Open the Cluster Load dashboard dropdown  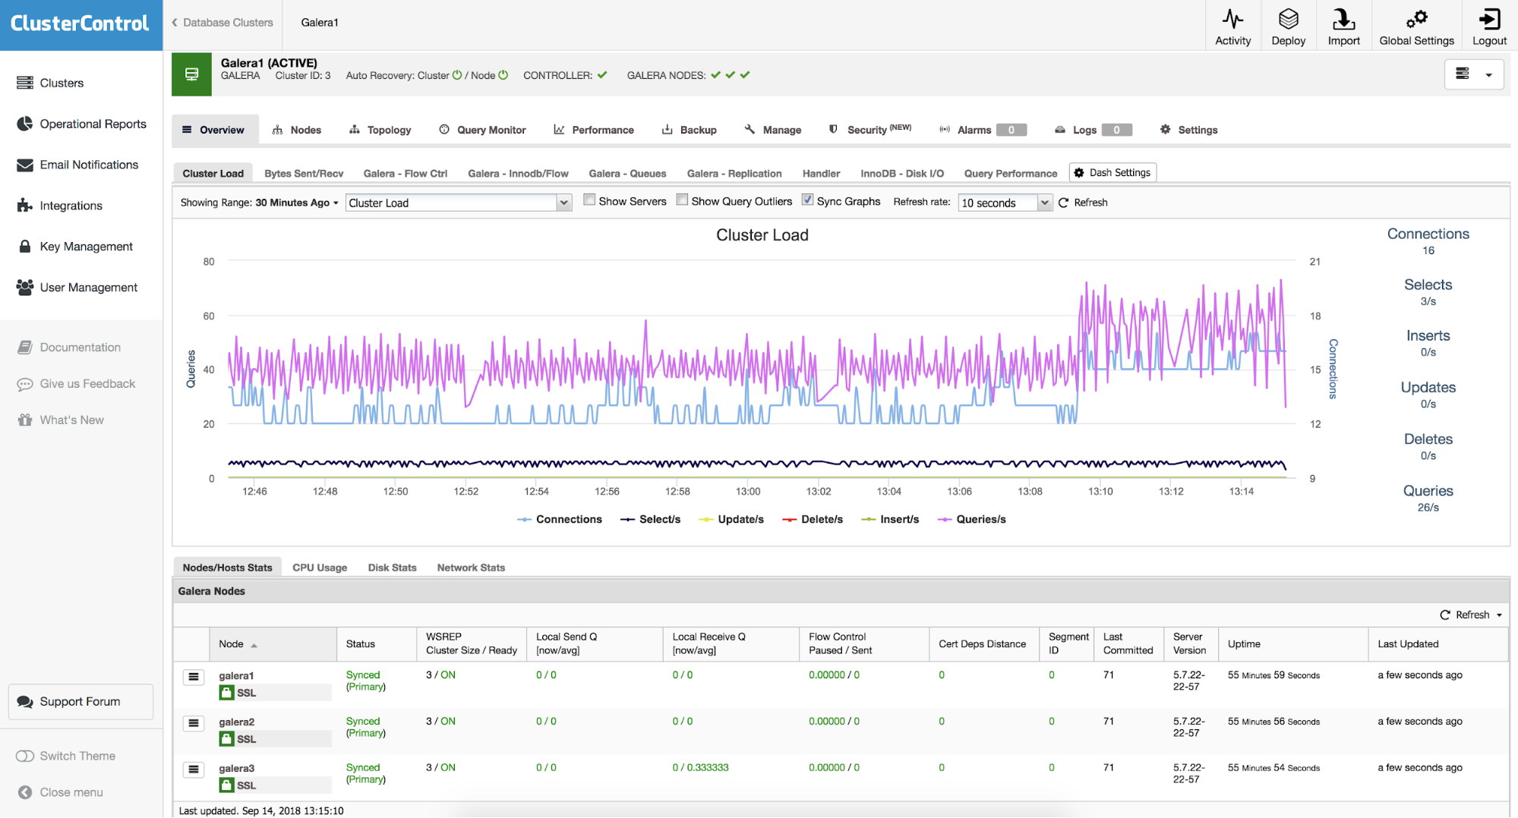[459, 203]
